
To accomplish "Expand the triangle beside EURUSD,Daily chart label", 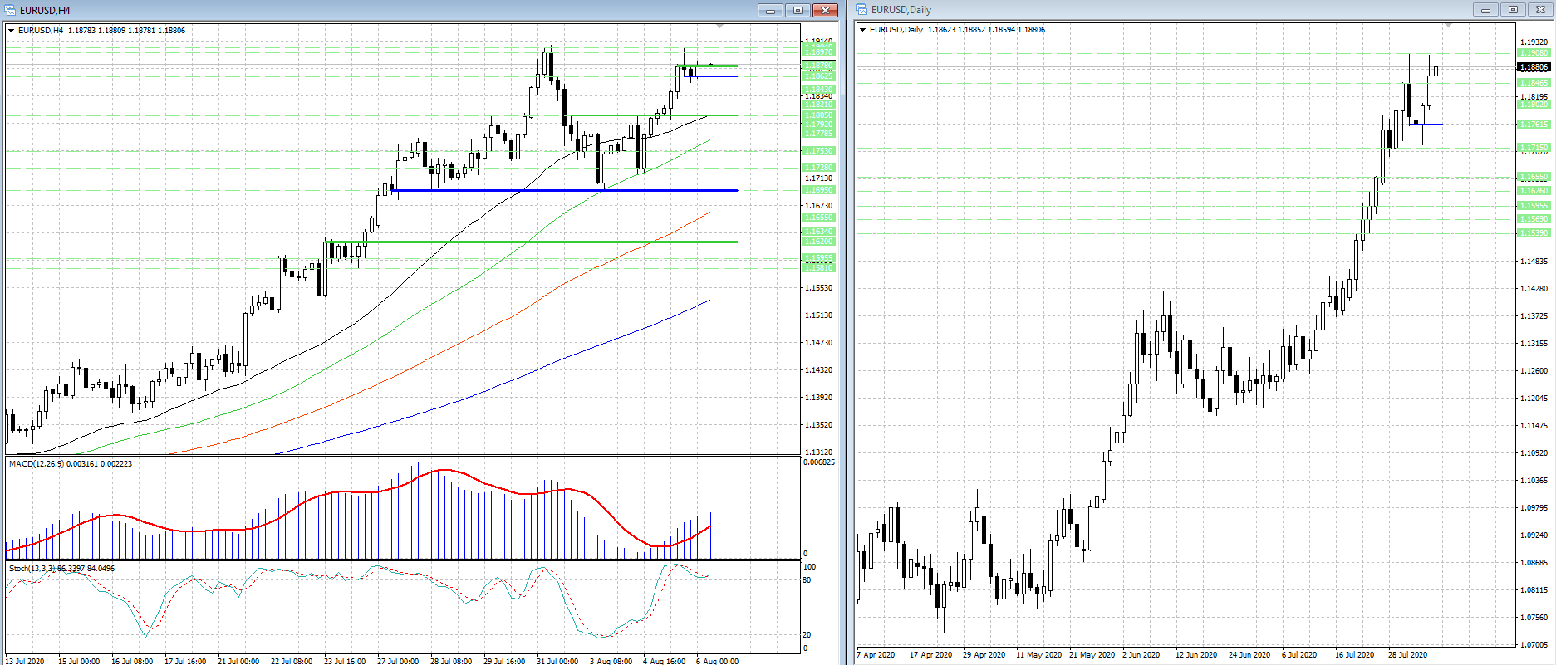I will (x=863, y=30).
